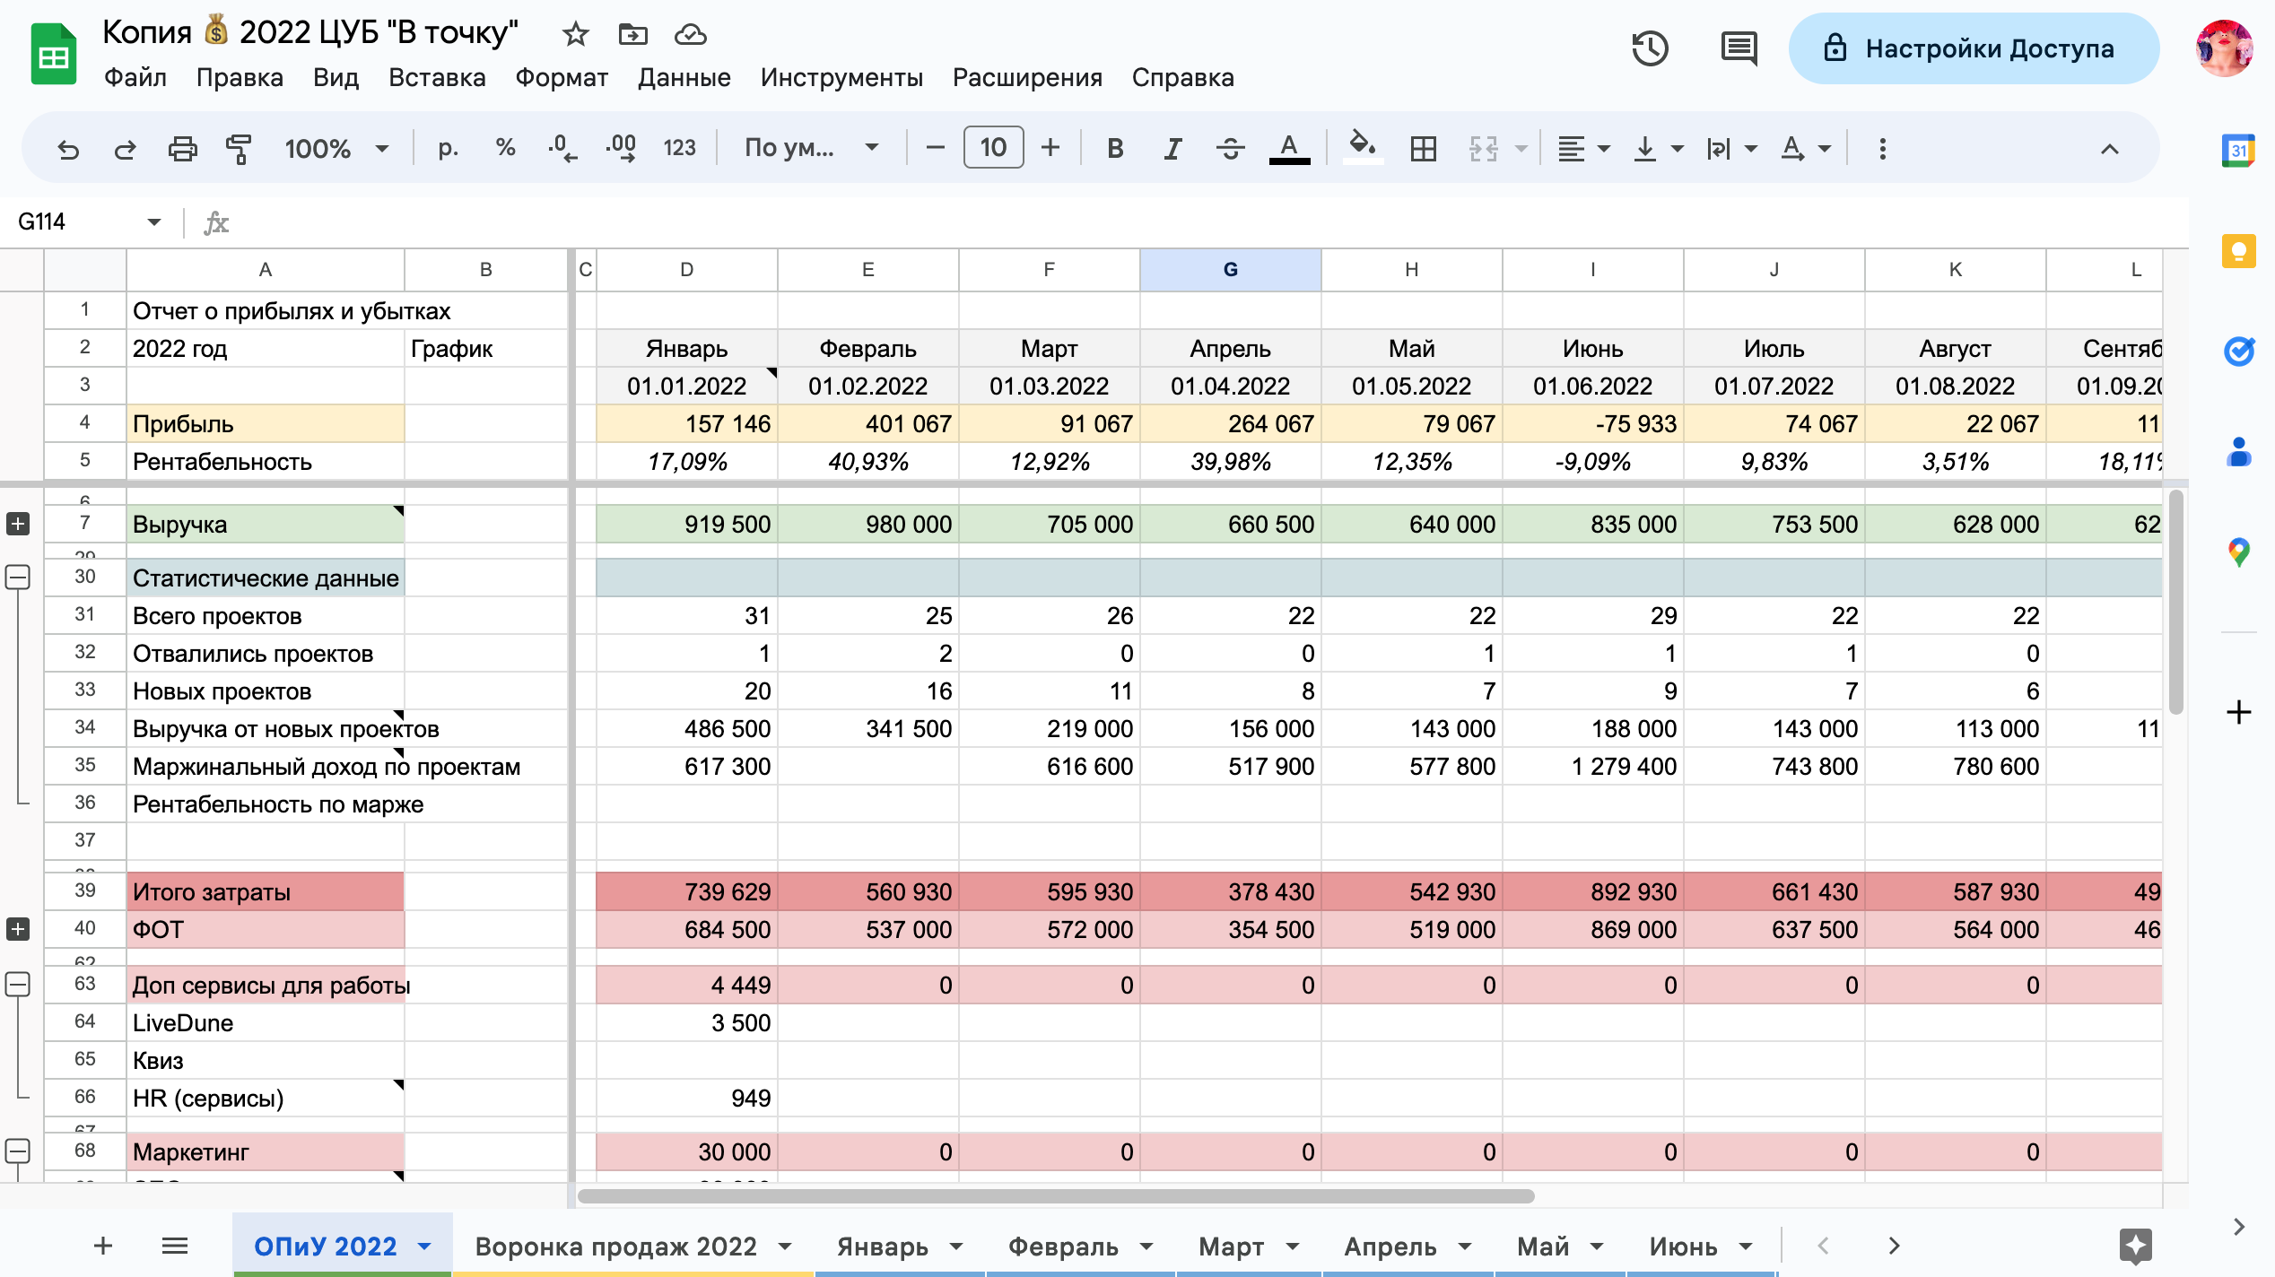The height and width of the screenshot is (1277, 2275).
Task: Open version history clock icon
Action: 1650,48
